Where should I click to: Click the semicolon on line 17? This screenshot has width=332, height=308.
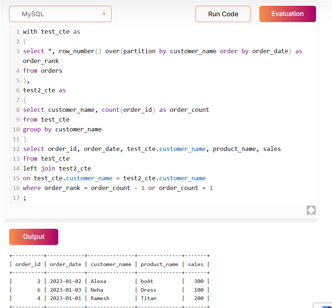point(25,198)
